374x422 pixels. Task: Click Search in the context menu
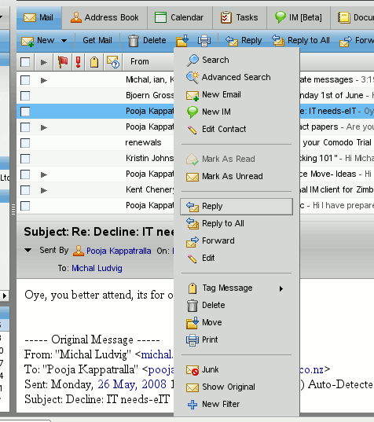tap(215, 60)
